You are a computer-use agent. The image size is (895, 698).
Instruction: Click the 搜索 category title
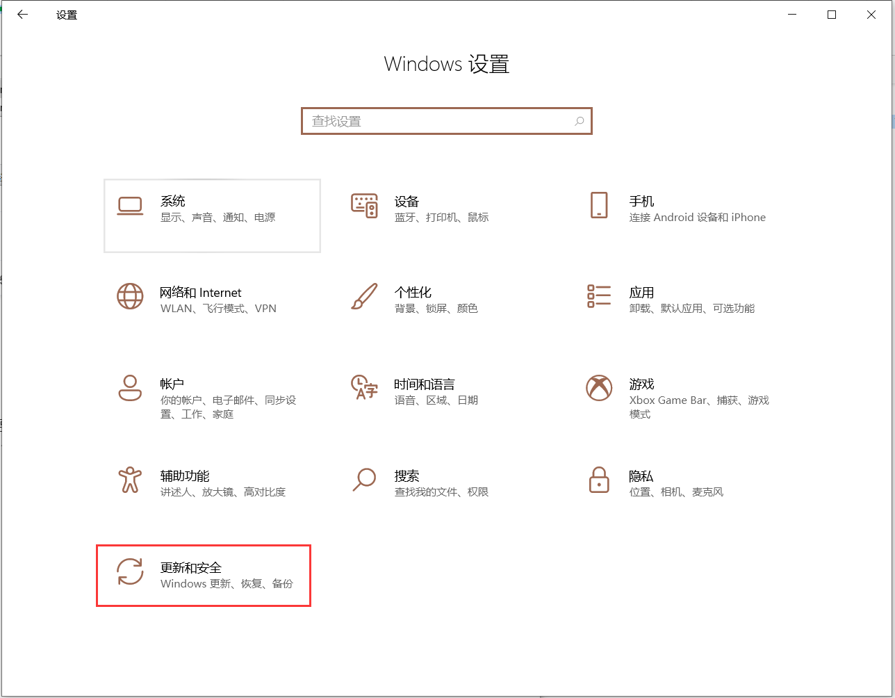pyautogui.click(x=407, y=476)
